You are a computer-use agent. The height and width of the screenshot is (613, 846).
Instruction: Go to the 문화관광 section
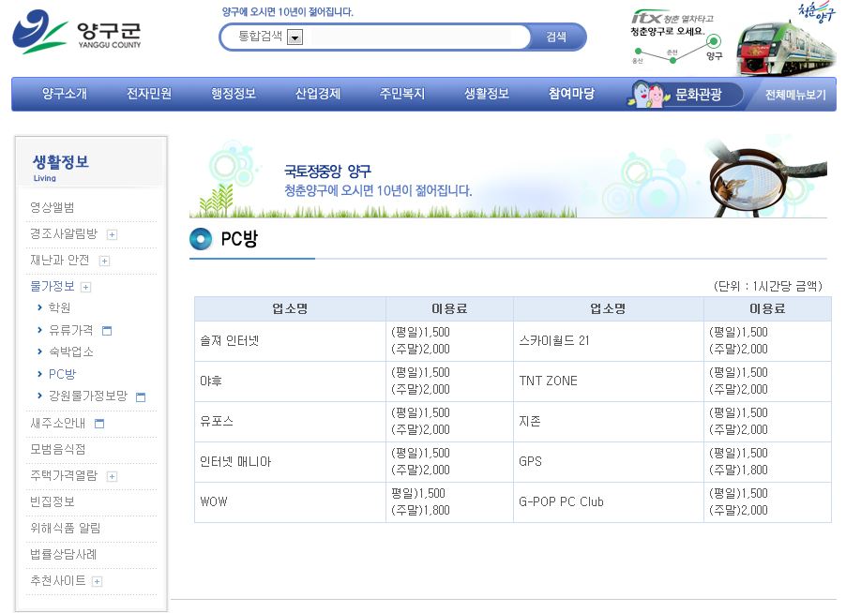coord(699,95)
